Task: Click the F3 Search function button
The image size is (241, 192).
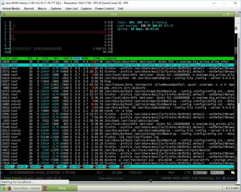Action: 34,166
